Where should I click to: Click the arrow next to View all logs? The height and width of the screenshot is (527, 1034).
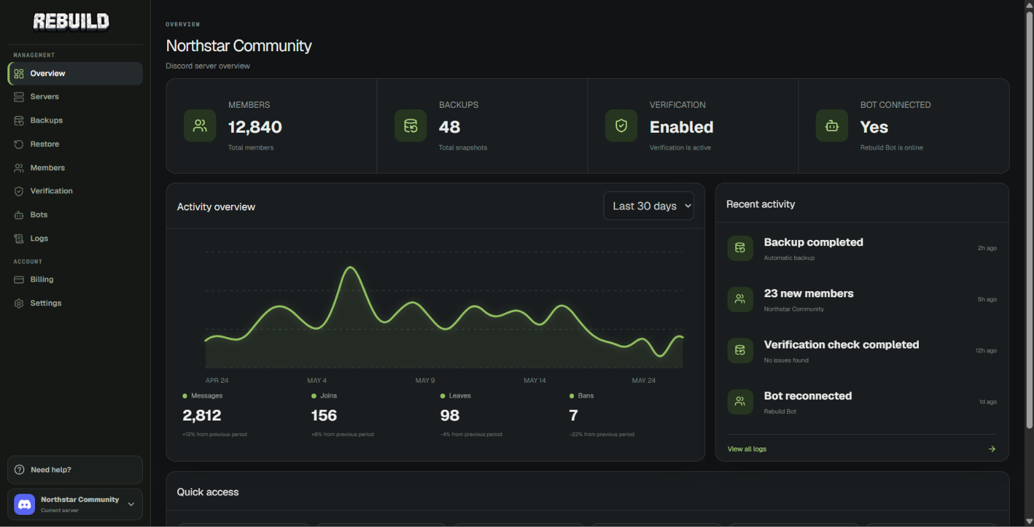pos(992,449)
